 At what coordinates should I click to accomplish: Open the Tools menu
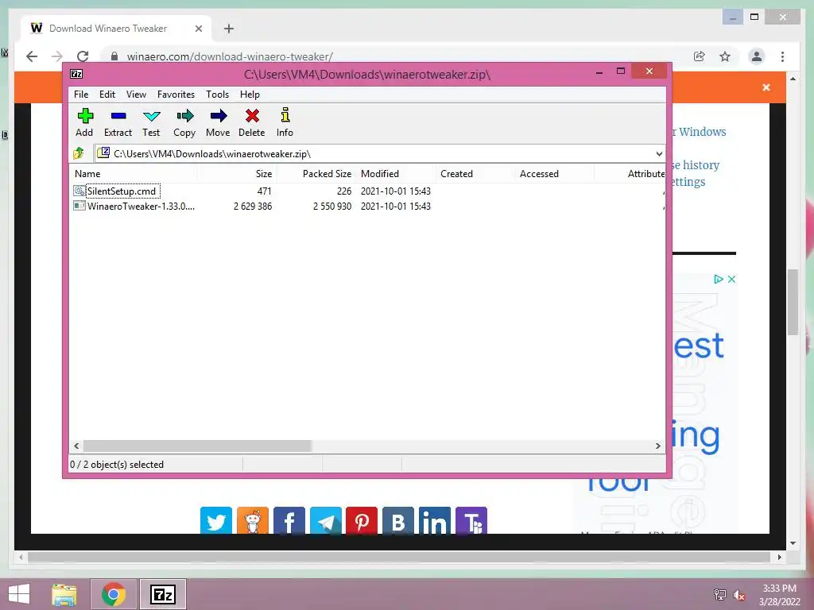click(x=217, y=95)
